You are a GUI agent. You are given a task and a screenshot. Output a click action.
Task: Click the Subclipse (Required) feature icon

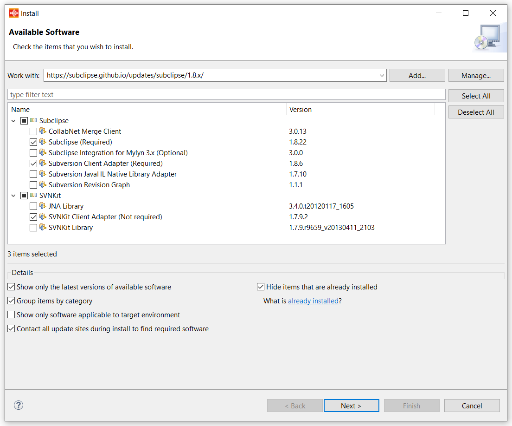43,142
